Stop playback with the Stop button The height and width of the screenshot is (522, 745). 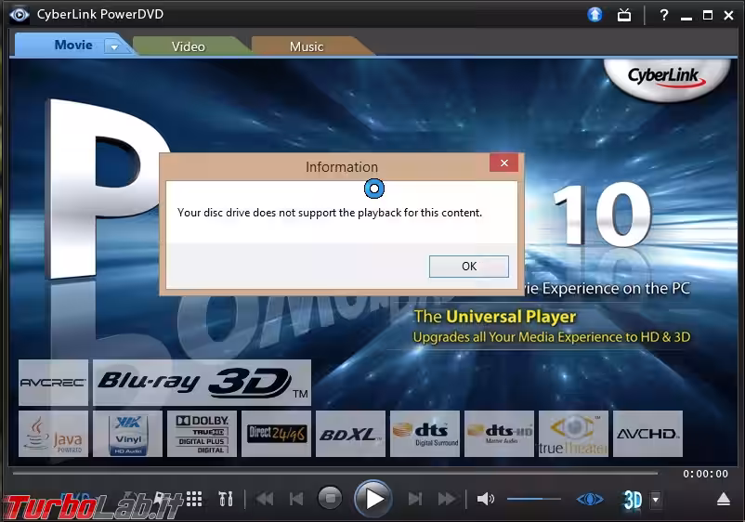[x=330, y=498]
